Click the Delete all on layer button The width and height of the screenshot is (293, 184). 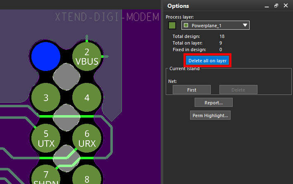pos(207,61)
